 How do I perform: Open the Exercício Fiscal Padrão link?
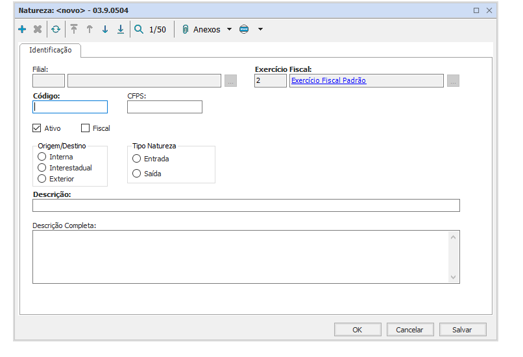pos(328,80)
